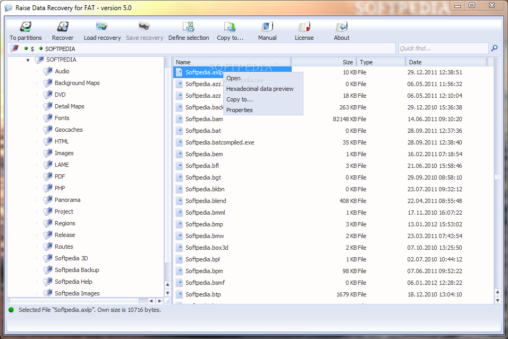Select the Softpedia Help folder
Screen dimensions: 508x339
73,281
